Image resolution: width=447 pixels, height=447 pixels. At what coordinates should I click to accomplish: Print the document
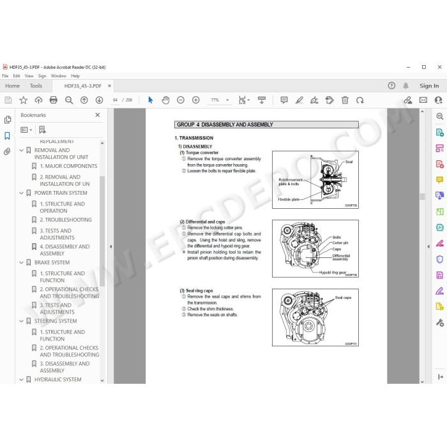point(54,100)
